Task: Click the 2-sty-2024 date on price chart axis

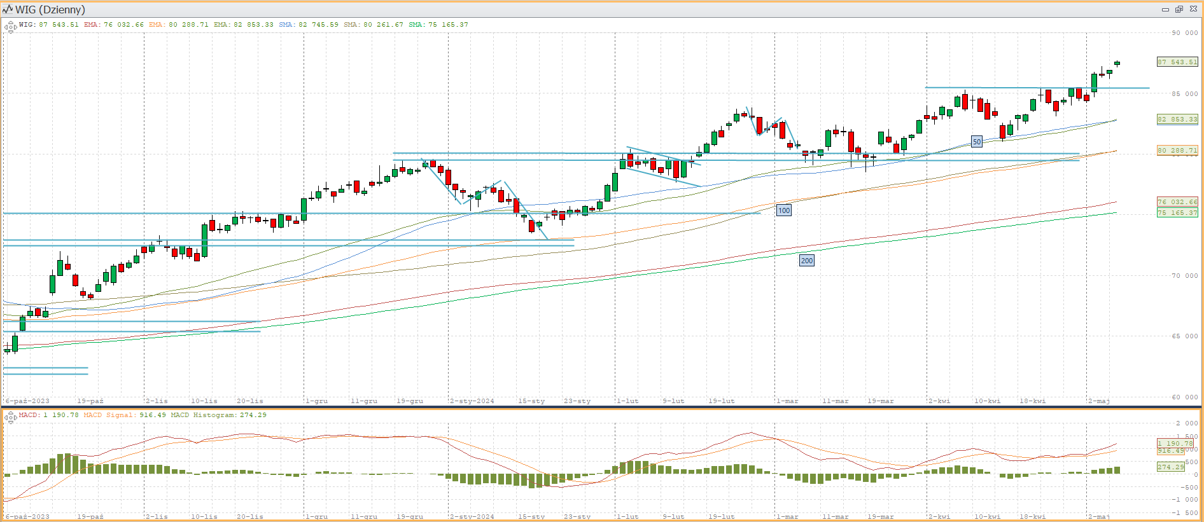Action: 472,401
